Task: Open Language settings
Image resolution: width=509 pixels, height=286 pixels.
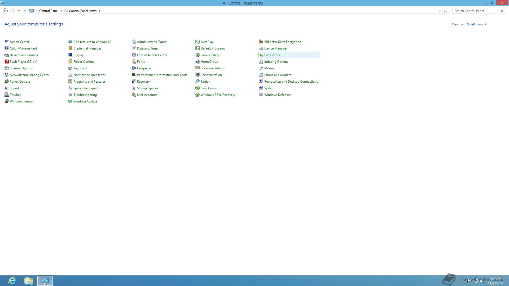Action: pyautogui.click(x=144, y=68)
